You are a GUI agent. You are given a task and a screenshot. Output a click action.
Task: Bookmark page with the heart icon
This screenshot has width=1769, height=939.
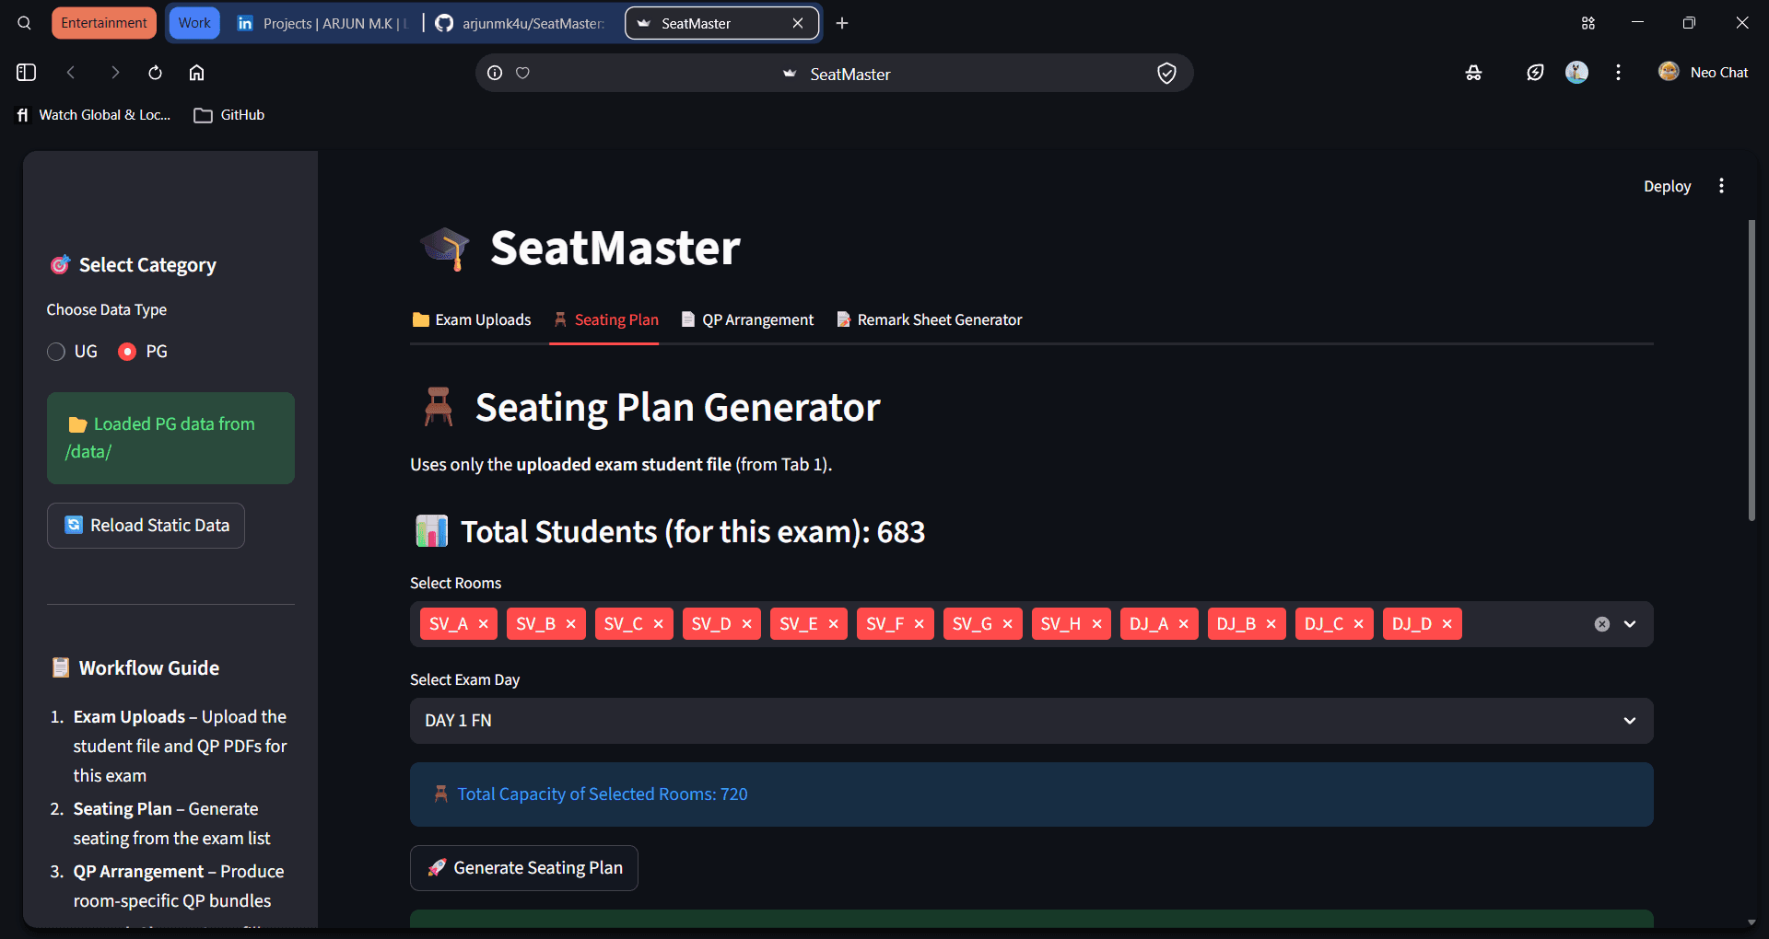(522, 73)
